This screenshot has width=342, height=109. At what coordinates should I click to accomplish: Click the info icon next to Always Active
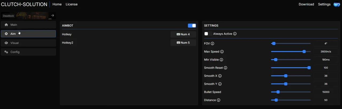coord(235,34)
